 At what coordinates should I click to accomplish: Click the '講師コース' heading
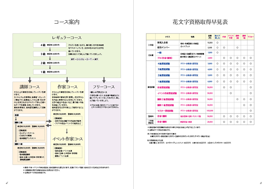click(x=29, y=87)
